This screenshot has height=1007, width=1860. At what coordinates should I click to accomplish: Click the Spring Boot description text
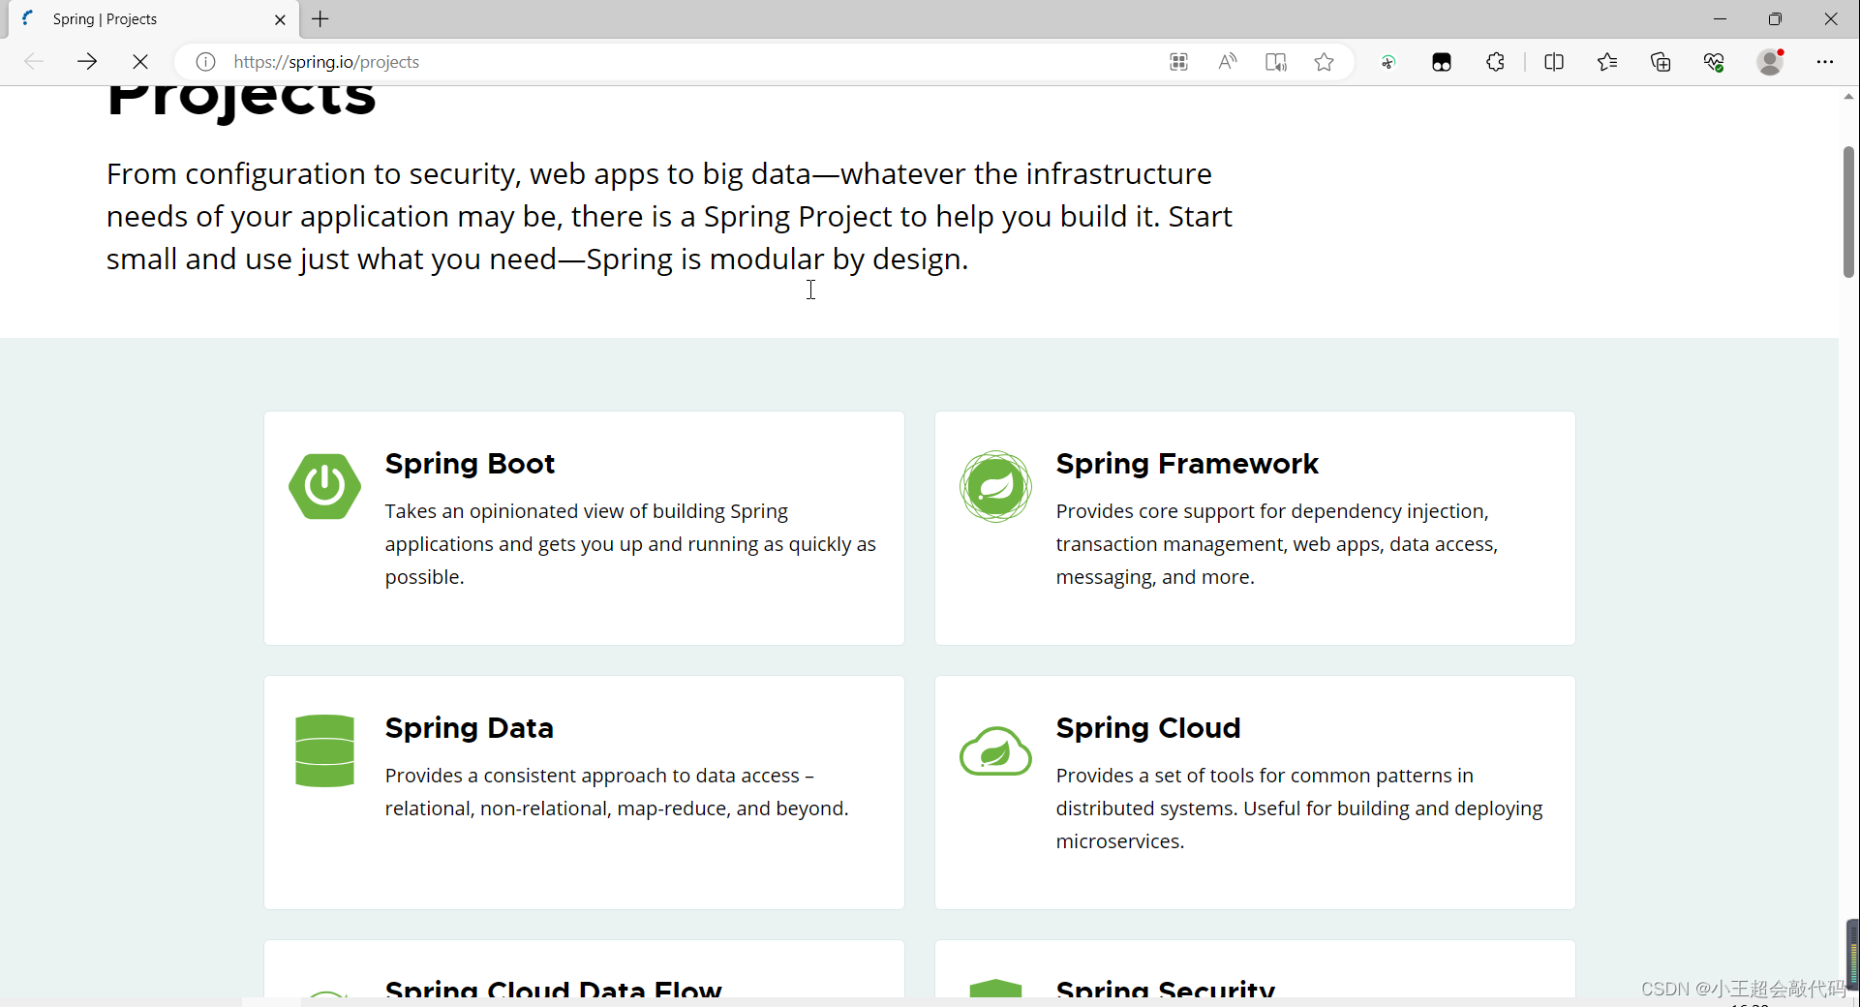pos(630,544)
